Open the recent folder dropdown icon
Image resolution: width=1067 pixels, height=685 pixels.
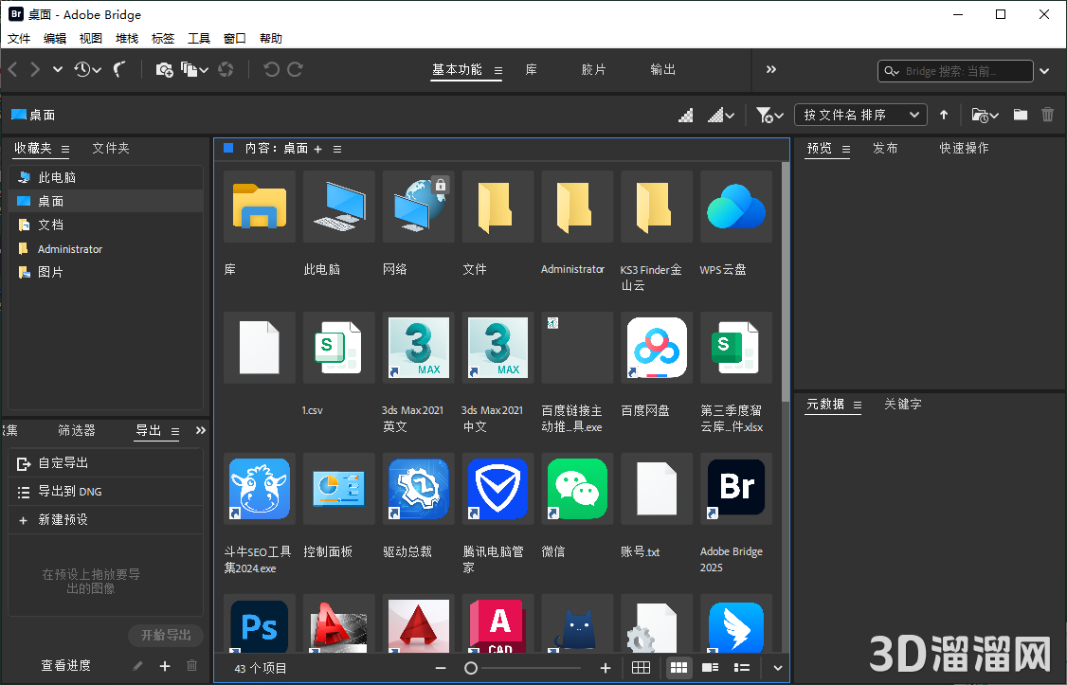click(985, 115)
